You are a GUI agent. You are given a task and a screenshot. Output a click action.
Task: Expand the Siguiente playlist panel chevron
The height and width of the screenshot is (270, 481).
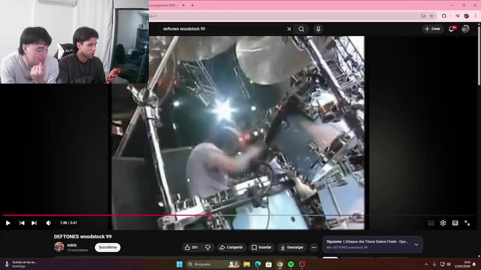[x=416, y=244]
